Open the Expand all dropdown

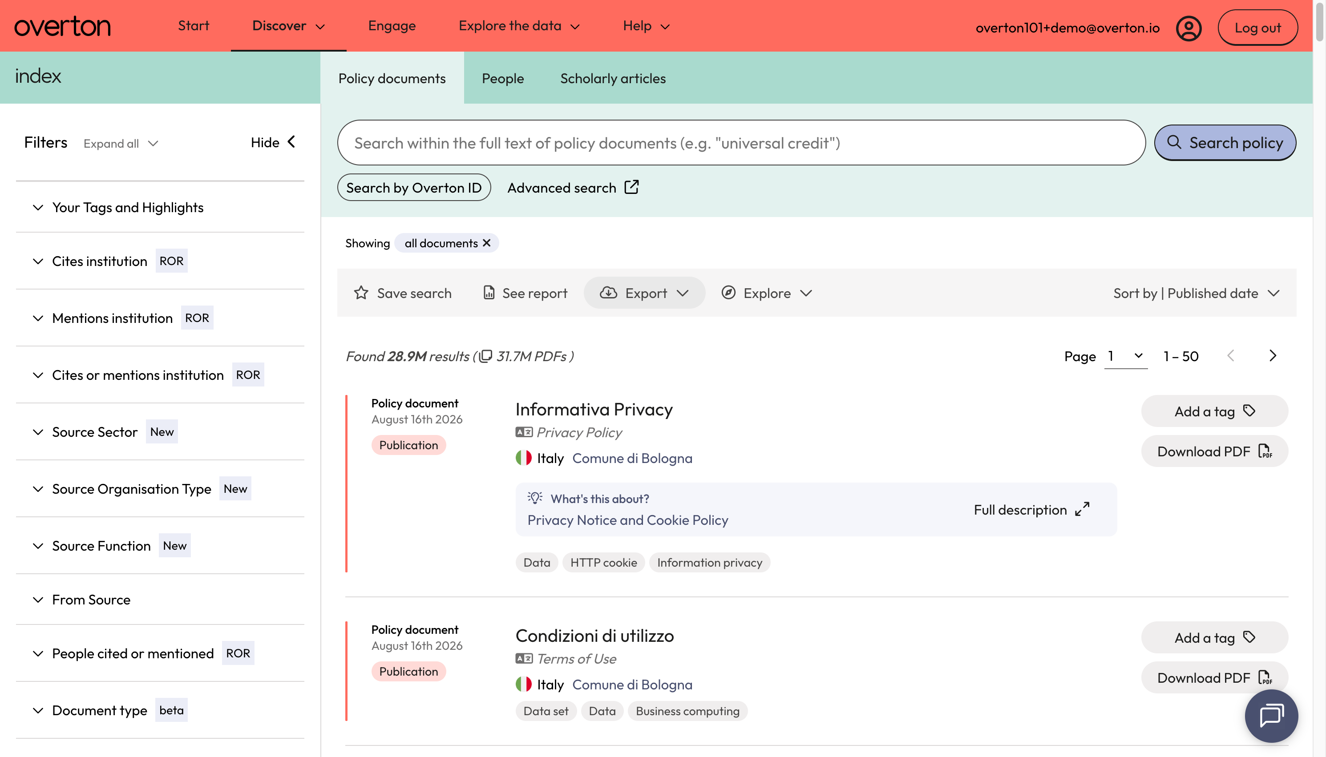pyautogui.click(x=121, y=144)
